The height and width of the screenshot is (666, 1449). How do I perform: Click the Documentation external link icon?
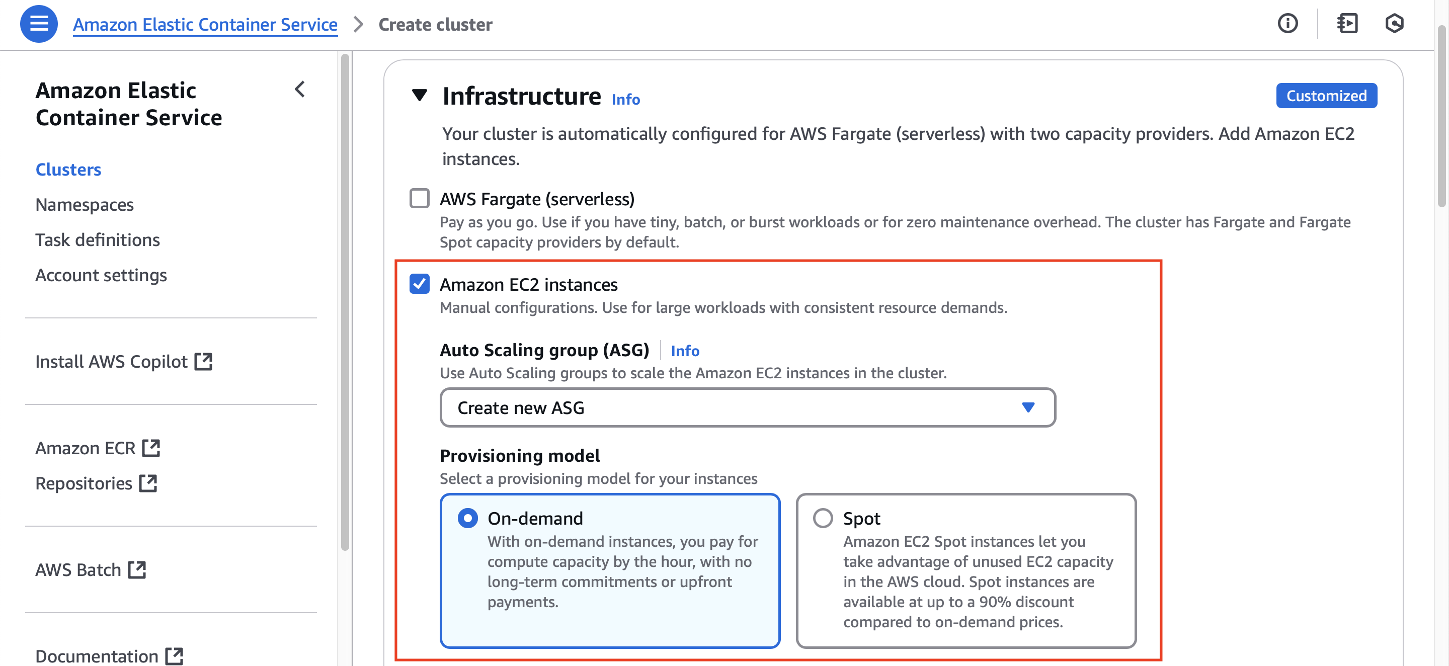tap(174, 656)
